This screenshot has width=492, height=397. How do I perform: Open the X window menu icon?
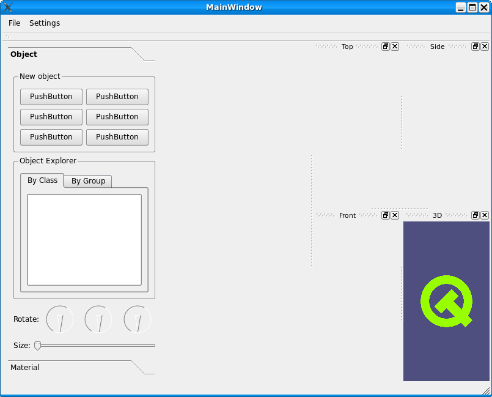click(8, 7)
